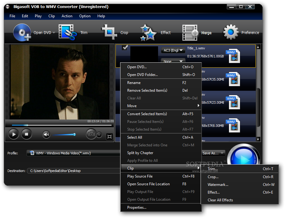The height and width of the screenshot is (218, 285).
Task: Click the WMV file icon of the 8.00MB item
Action: click(233, 125)
